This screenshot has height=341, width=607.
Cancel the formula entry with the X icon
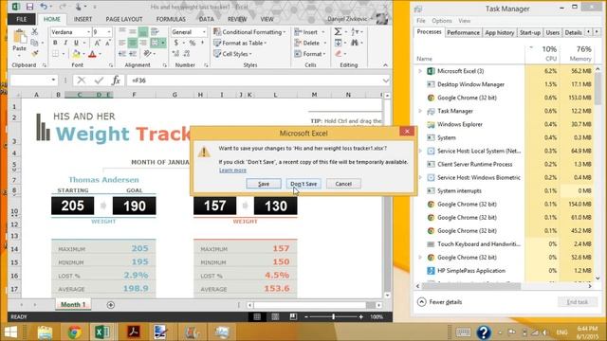[81, 80]
